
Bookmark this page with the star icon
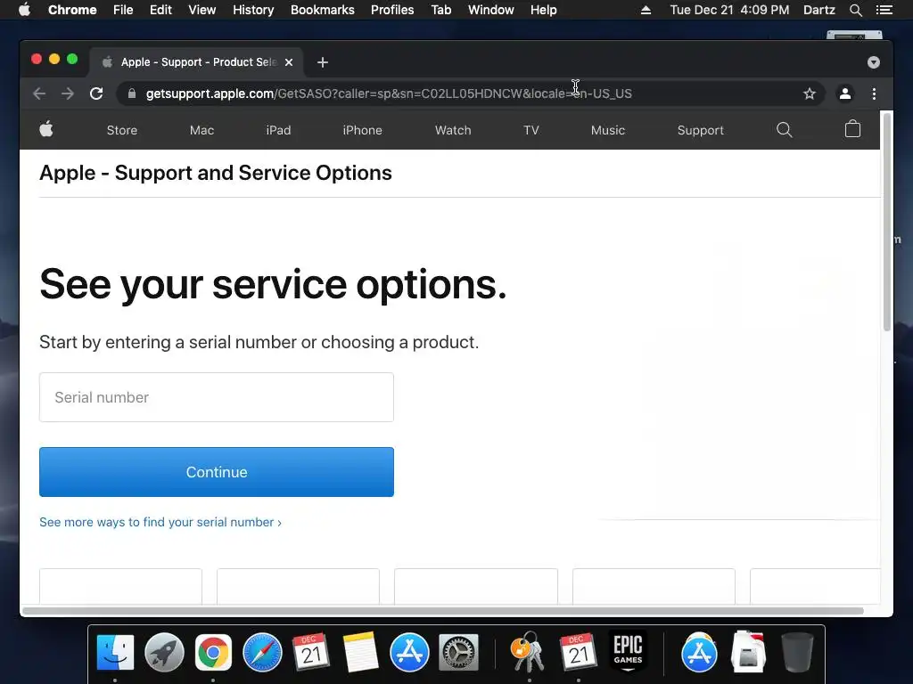pos(810,94)
